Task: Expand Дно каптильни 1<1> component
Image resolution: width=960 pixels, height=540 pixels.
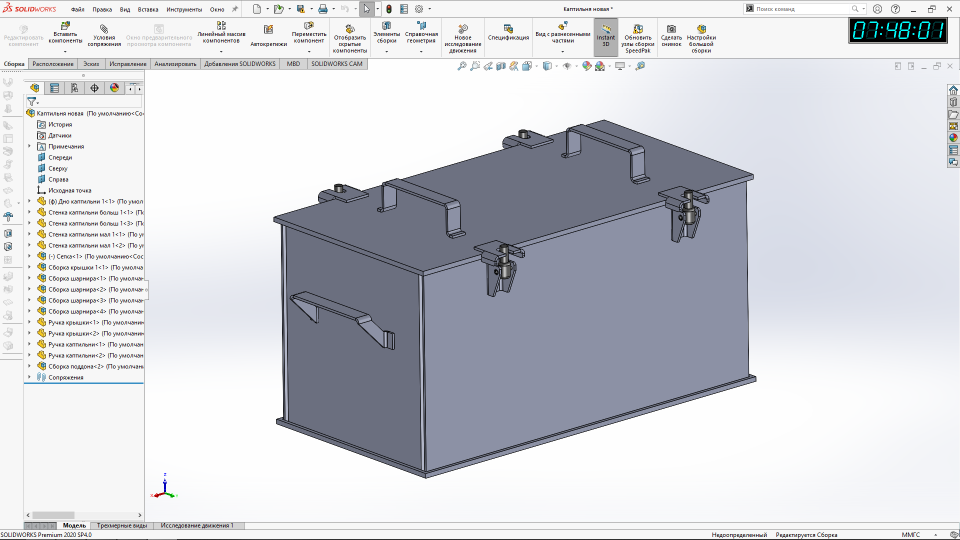Action: pos(29,201)
